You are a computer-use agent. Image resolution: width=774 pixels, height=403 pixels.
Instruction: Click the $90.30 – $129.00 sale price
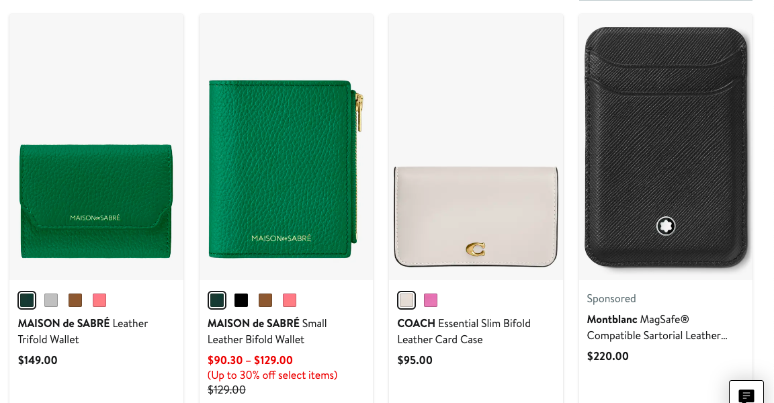point(250,360)
